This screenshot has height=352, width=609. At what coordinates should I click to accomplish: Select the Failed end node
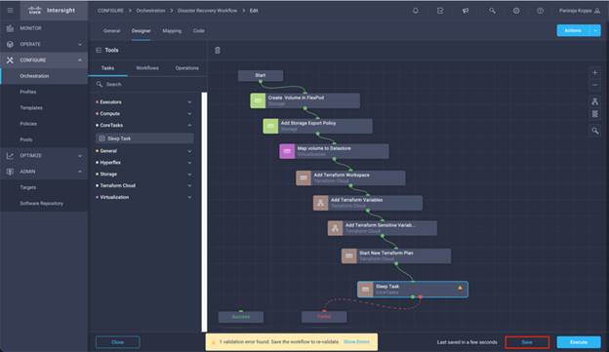click(324, 317)
